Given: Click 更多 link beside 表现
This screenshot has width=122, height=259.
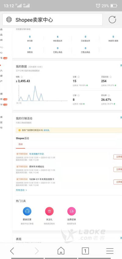Looking at the screenshot, I should [121, 238].
